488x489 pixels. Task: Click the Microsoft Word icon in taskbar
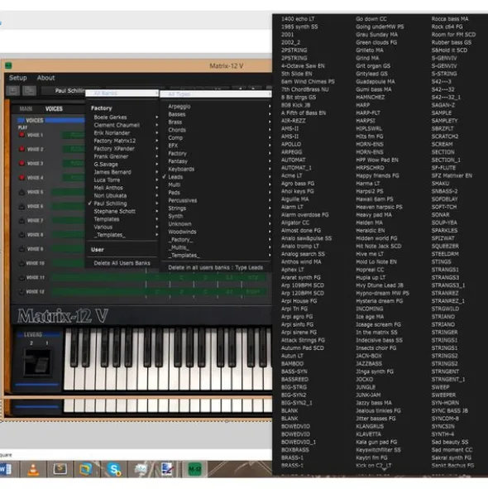click(6, 469)
